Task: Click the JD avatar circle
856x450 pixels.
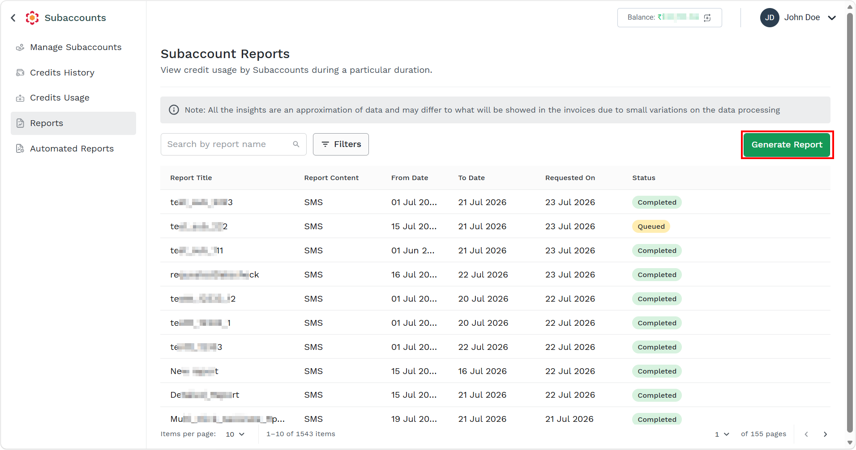Action: coord(770,18)
